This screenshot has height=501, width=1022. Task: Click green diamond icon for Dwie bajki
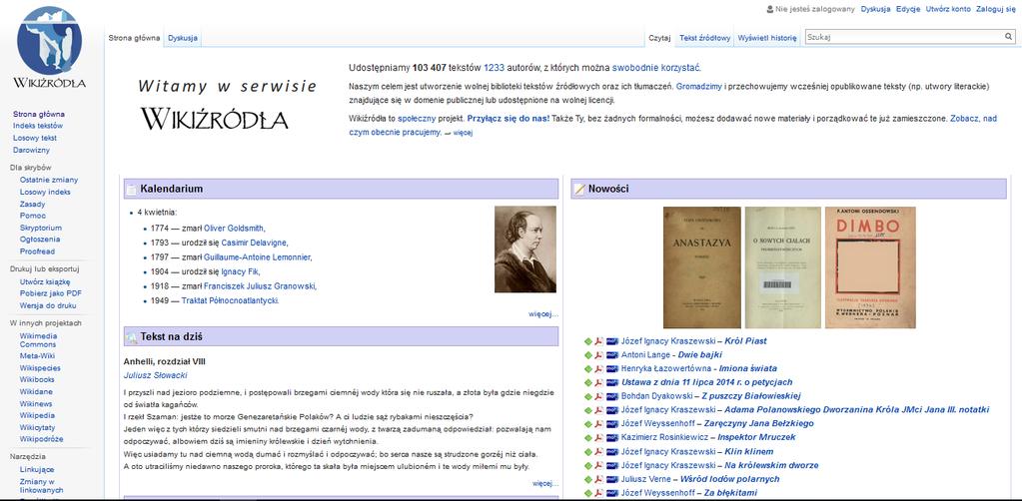[587, 355]
